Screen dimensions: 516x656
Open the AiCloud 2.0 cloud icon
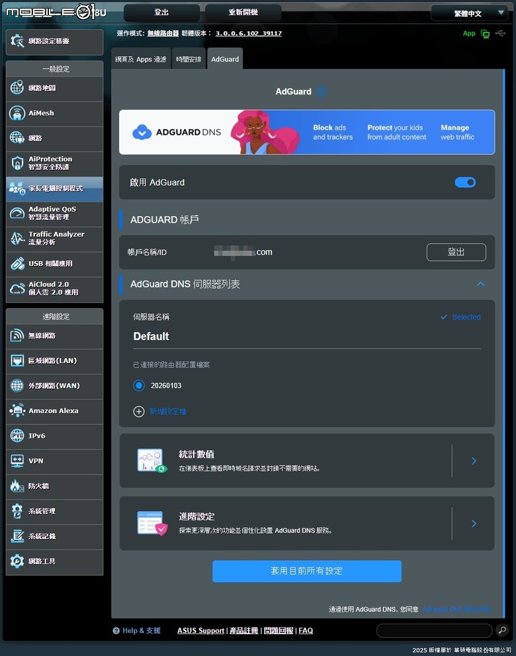click(x=17, y=288)
